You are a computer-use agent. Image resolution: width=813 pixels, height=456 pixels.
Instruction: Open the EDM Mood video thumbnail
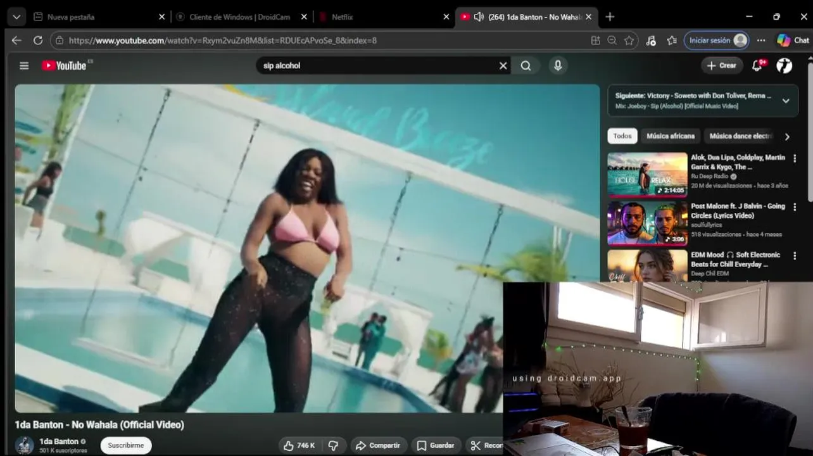(x=647, y=265)
